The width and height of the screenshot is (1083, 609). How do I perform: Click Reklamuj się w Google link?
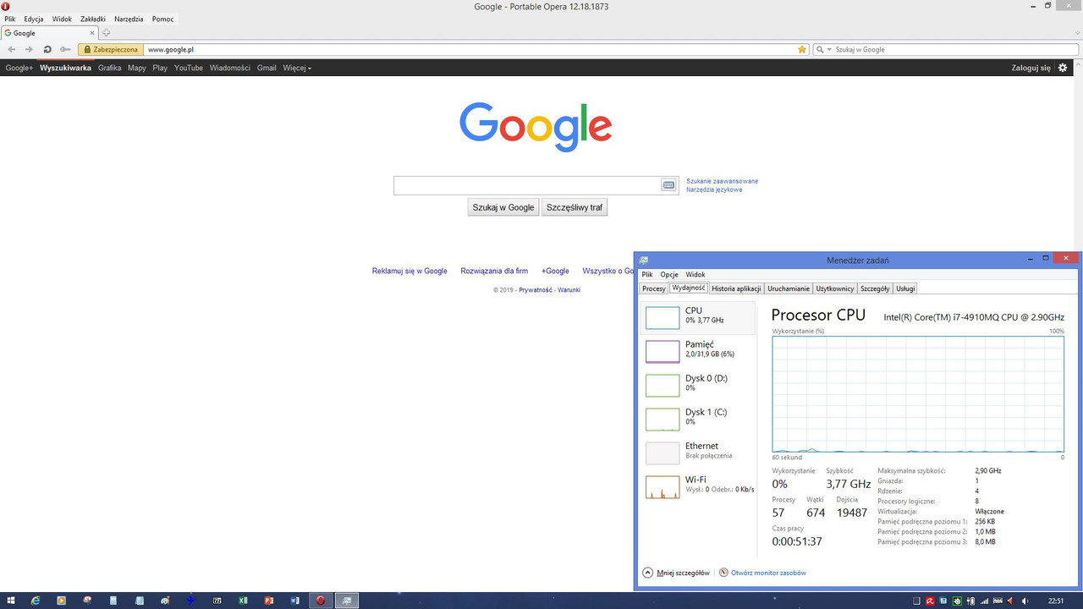[x=410, y=271]
